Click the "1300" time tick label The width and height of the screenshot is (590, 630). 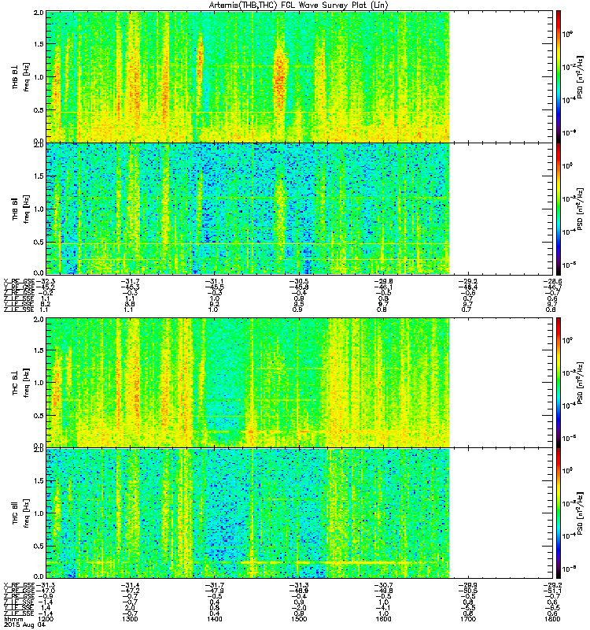tap(130, 619)
